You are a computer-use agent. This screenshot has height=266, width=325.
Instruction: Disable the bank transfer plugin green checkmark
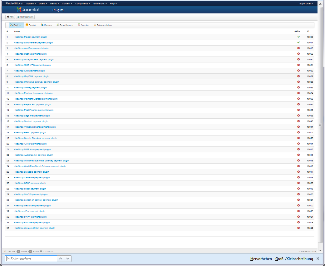coord(298,42)
